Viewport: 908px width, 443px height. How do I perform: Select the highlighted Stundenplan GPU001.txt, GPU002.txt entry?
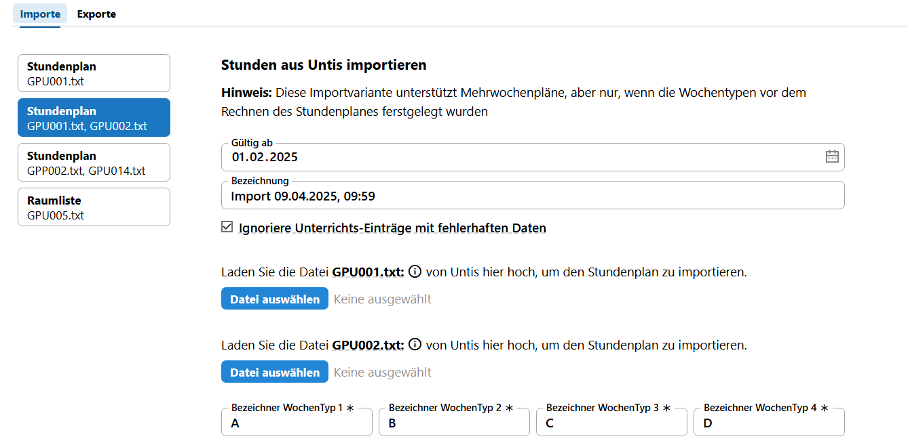[94, 117]
